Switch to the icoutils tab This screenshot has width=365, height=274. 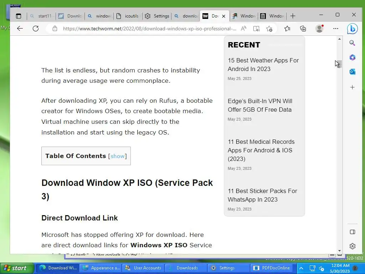click(x=128, y=16)
